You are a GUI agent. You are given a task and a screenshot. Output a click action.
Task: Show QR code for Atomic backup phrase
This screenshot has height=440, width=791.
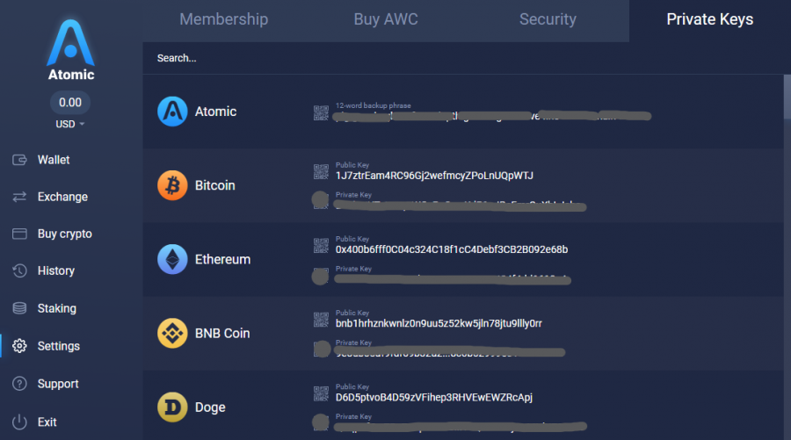tap(321, 112)
